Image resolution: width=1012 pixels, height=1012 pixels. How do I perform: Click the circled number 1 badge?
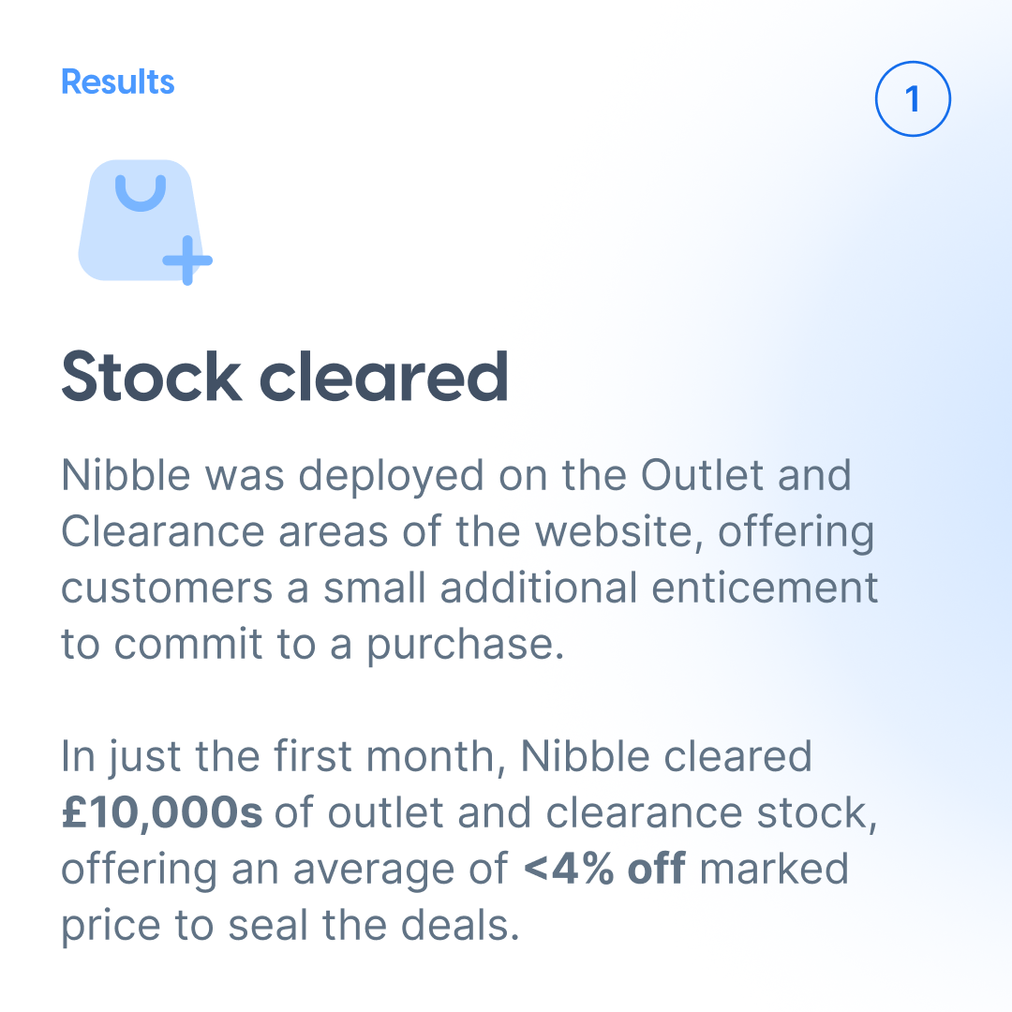(x=913, y=98)
